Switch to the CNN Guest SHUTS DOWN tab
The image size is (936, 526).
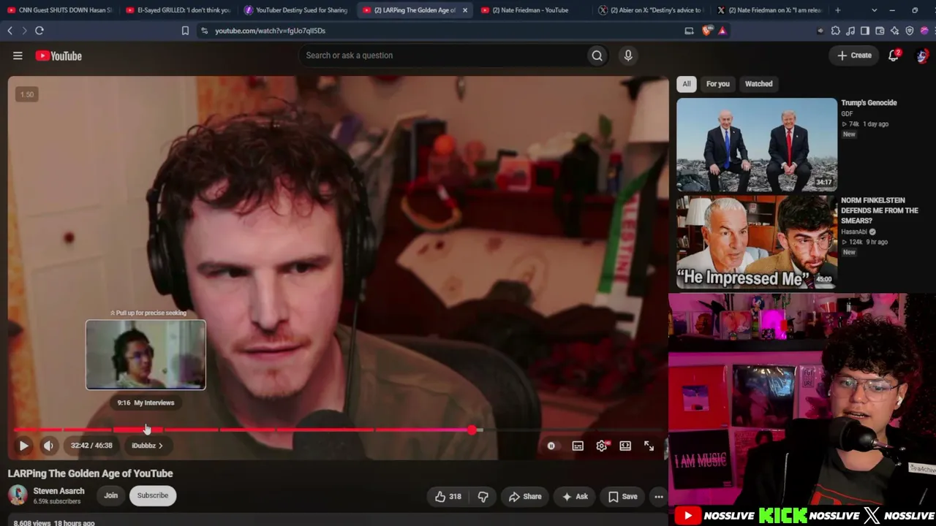(59, 10)
